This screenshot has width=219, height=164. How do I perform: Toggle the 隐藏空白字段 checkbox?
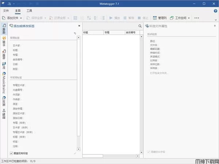click(x=148, y=151)
